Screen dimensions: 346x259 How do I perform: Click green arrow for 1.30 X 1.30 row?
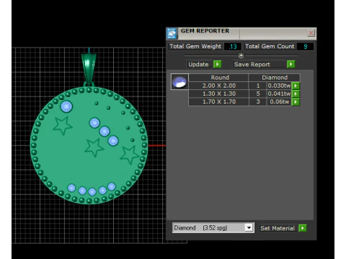(296, 94)
